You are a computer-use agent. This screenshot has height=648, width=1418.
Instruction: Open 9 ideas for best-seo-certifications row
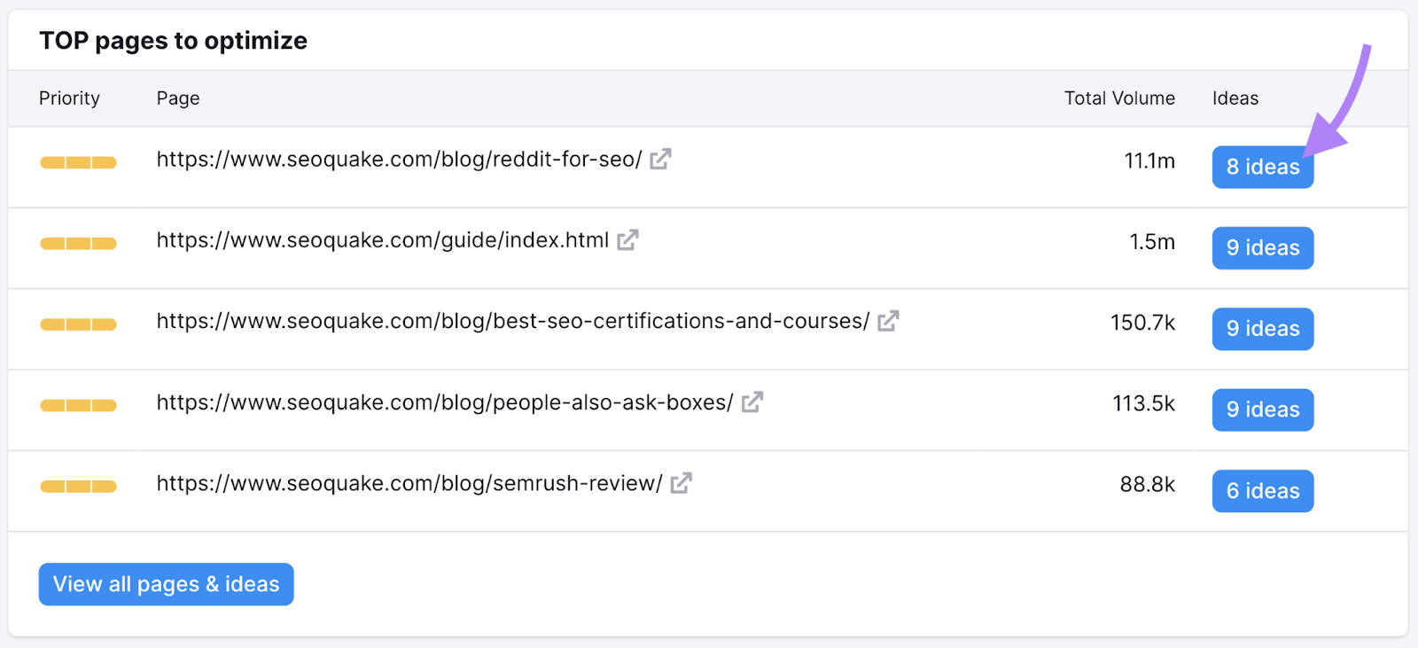tap(1263, 329)
